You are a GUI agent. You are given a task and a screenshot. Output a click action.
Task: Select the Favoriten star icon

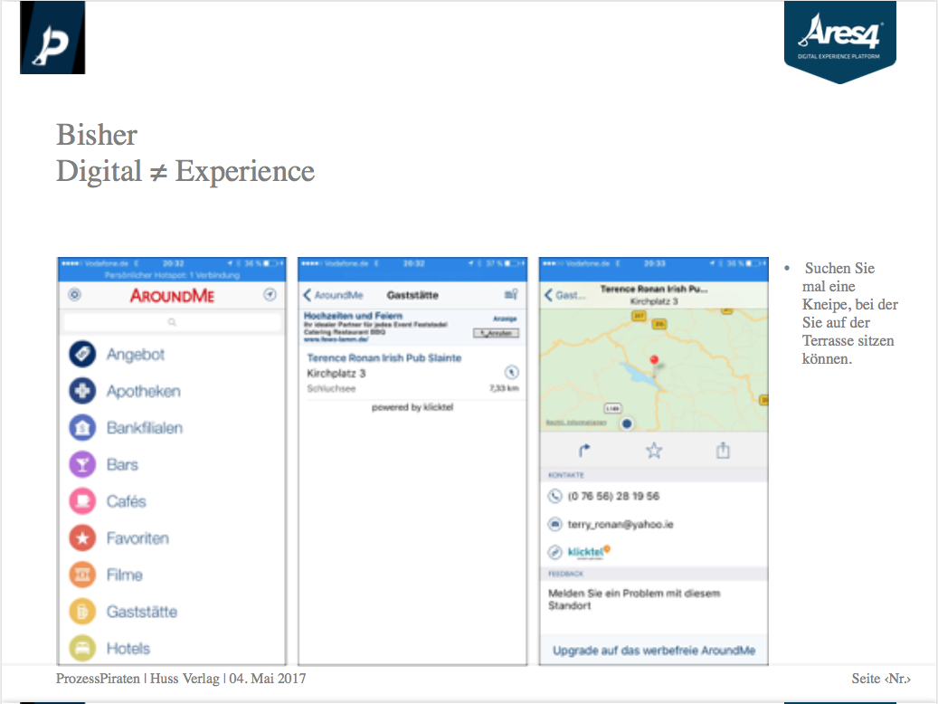pos(82,538)
